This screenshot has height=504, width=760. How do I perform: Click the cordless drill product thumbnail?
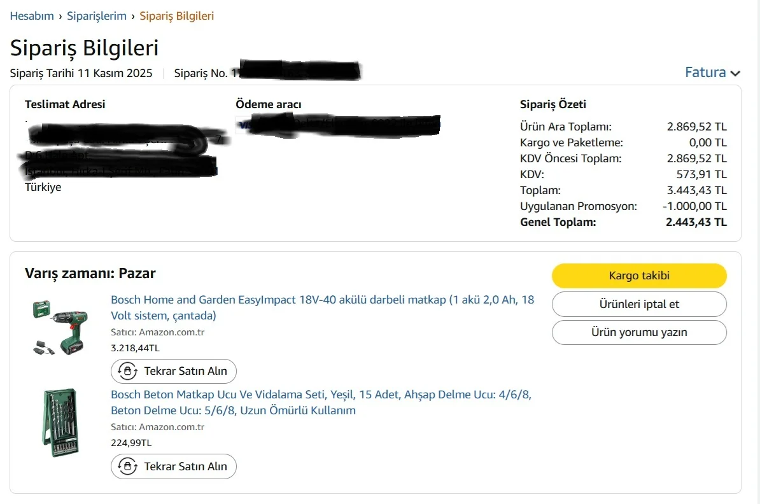coord(59,327)
